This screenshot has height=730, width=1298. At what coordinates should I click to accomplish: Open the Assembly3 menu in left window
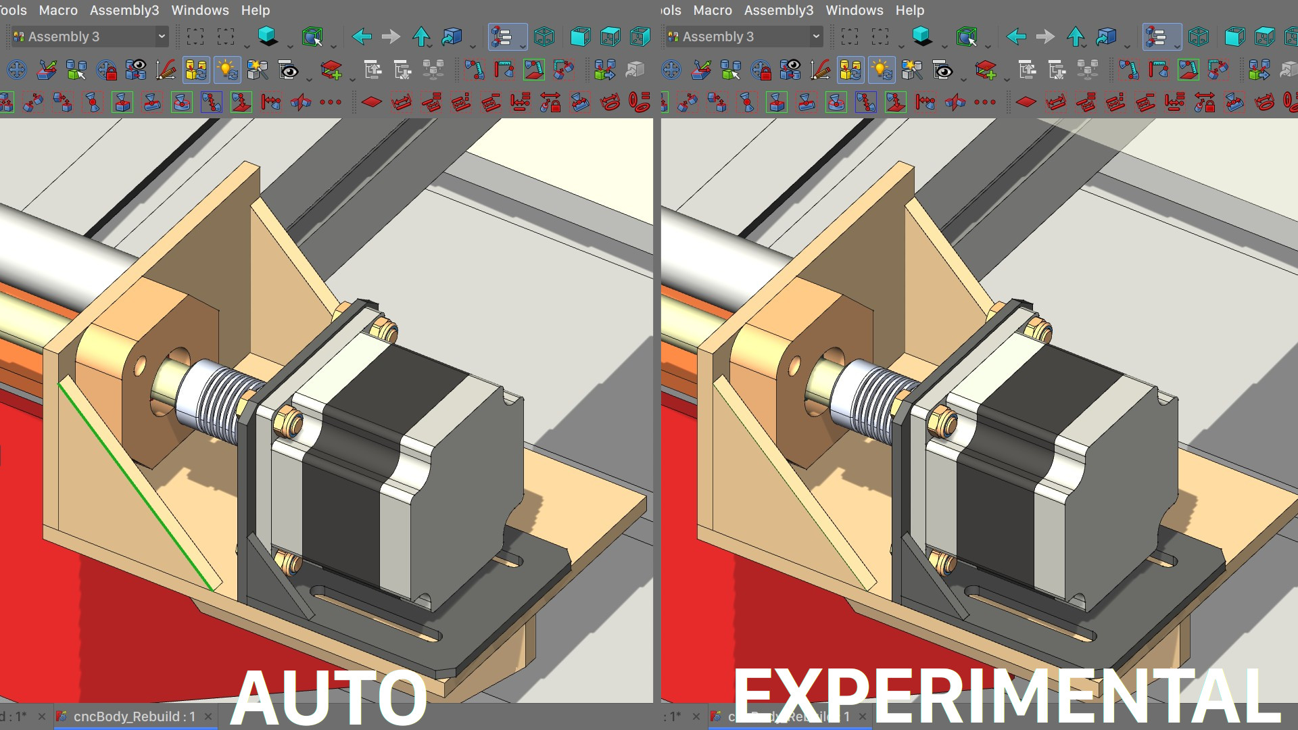[x=124, y=10]
